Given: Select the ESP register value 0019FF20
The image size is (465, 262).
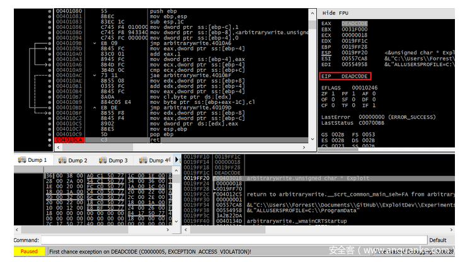Looking at the screenshot, I should pos(355,53).
